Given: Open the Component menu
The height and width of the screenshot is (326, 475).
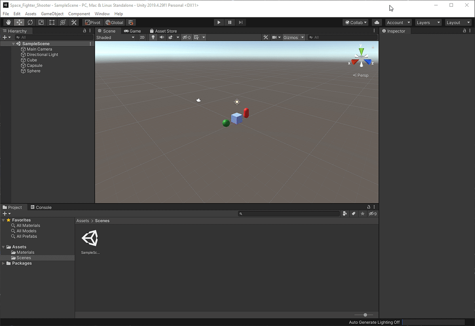Looking at the screenshot, I should coord(79,14).
